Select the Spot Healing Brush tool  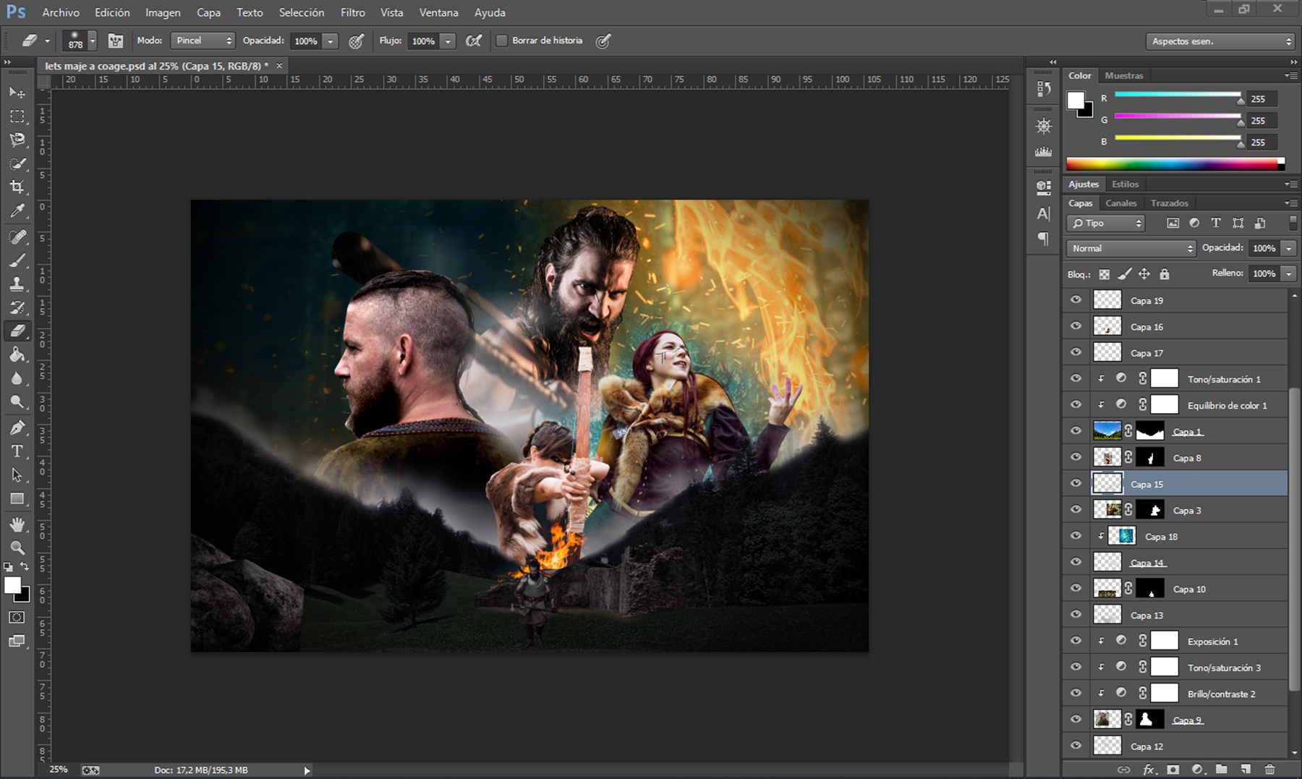click(x=17, y=237)
